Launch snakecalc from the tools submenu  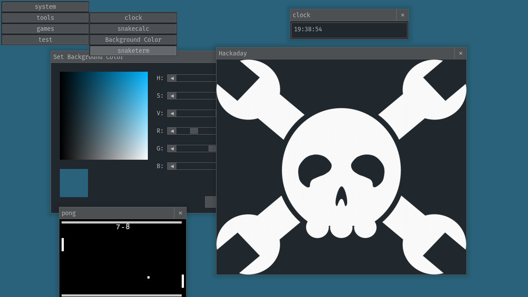coord(133,29)
